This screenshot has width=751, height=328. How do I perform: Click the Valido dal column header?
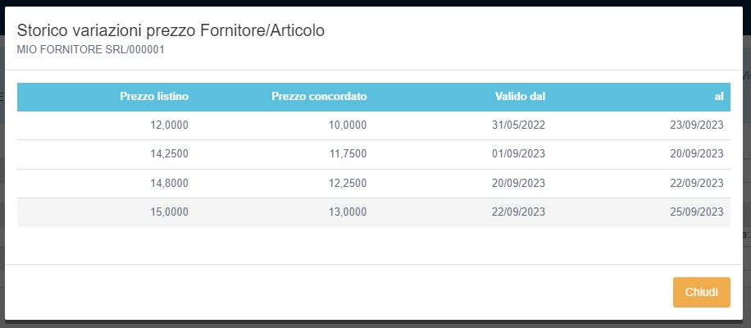click(520, 97)
